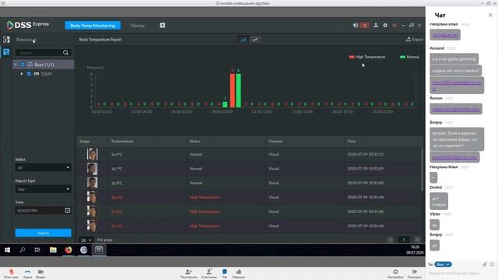Image resolution: width=498 pixels, height=280 pixels.
Task: Leave the meeting via exit icon
Action: click(415, 273)
